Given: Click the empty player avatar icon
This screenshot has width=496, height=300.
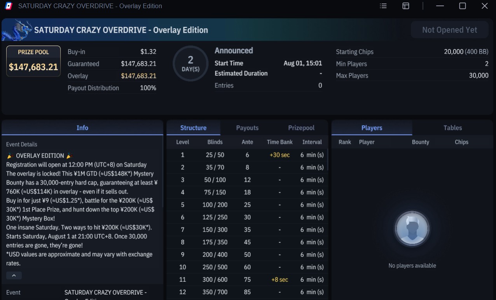Looking at the screenshot, I should point(412,228).
